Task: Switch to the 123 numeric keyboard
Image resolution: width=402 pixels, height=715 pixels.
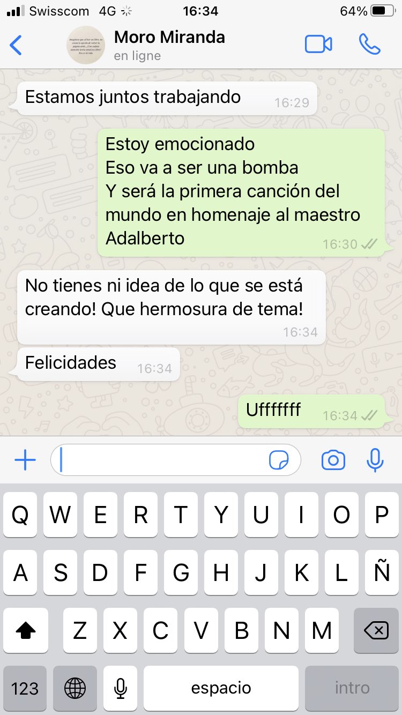Action: click(x=25, y=688)
